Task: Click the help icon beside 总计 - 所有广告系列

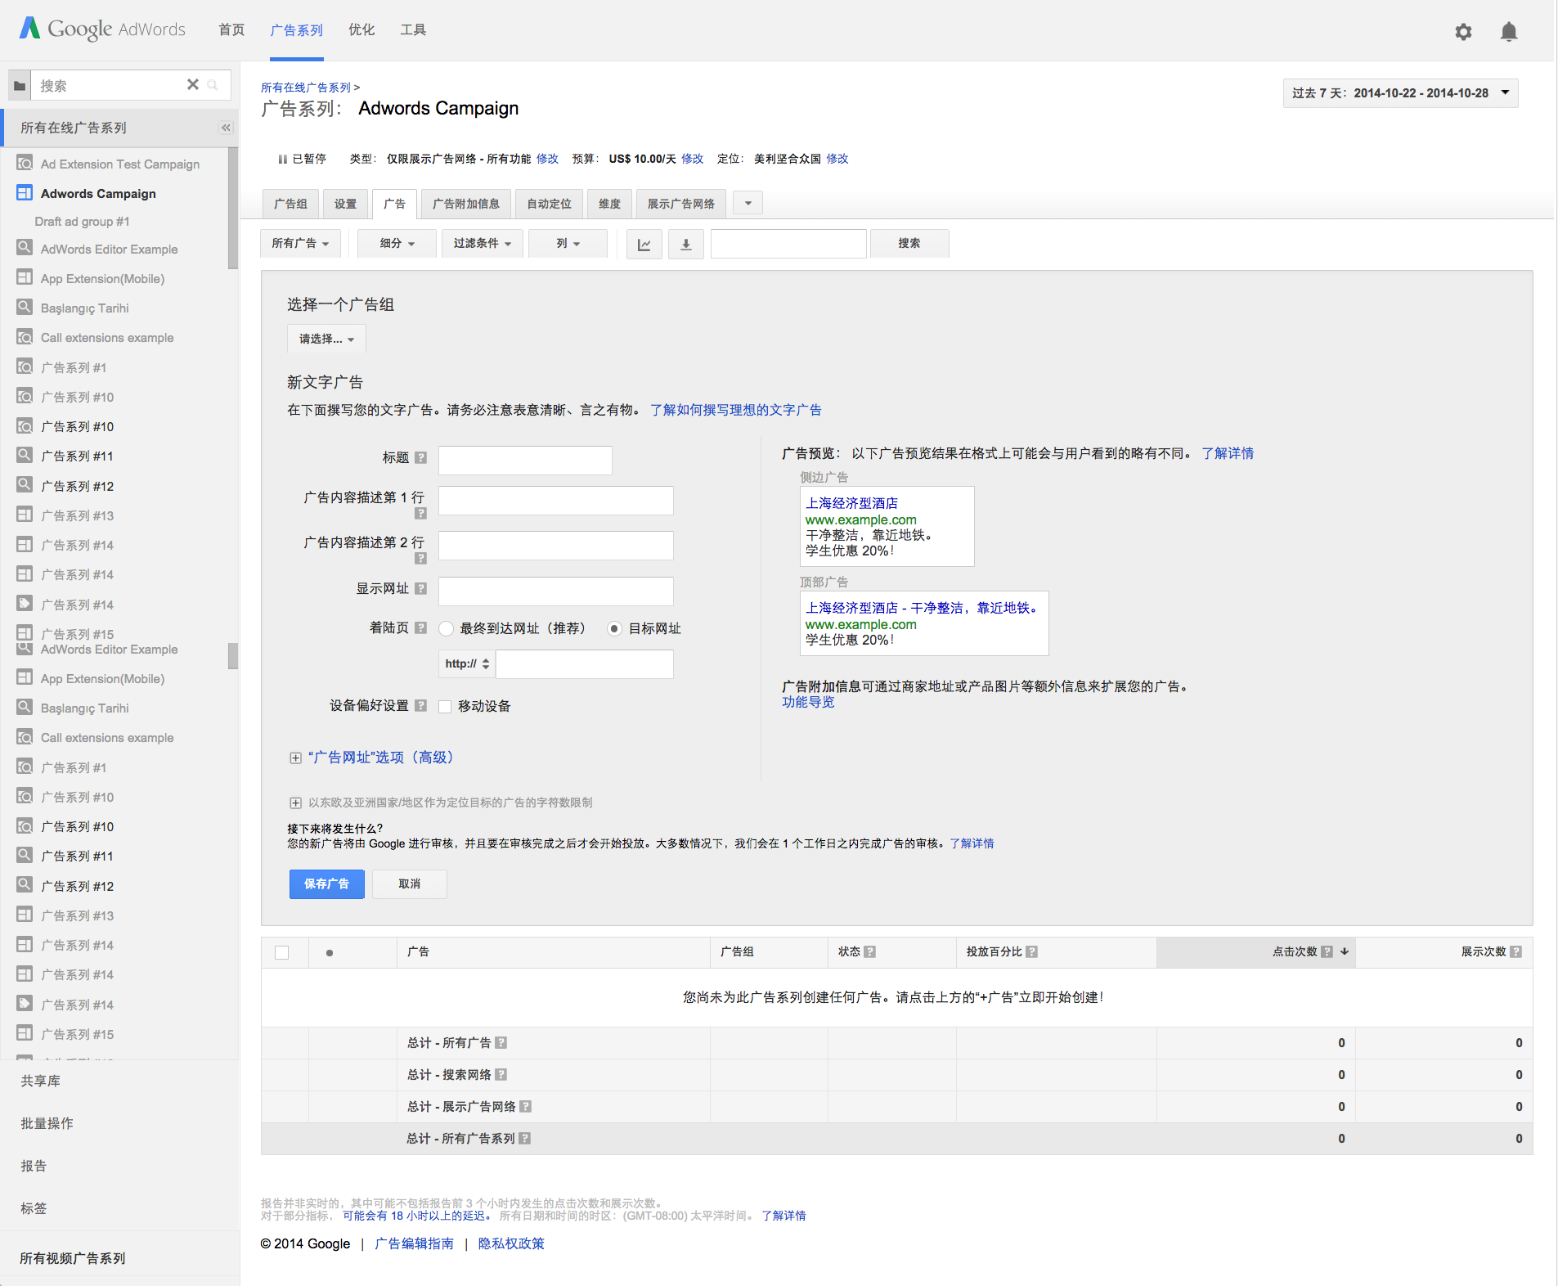Action: point(524,1138)
